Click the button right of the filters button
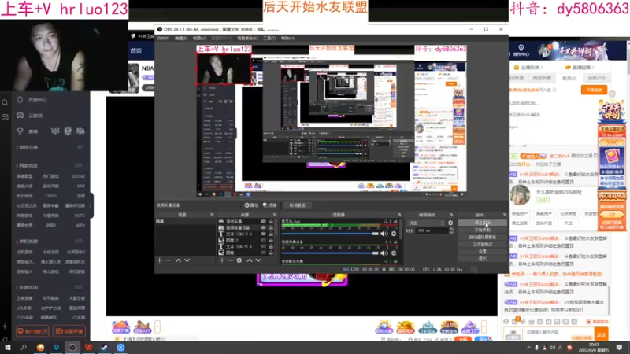 pos(298,205)
